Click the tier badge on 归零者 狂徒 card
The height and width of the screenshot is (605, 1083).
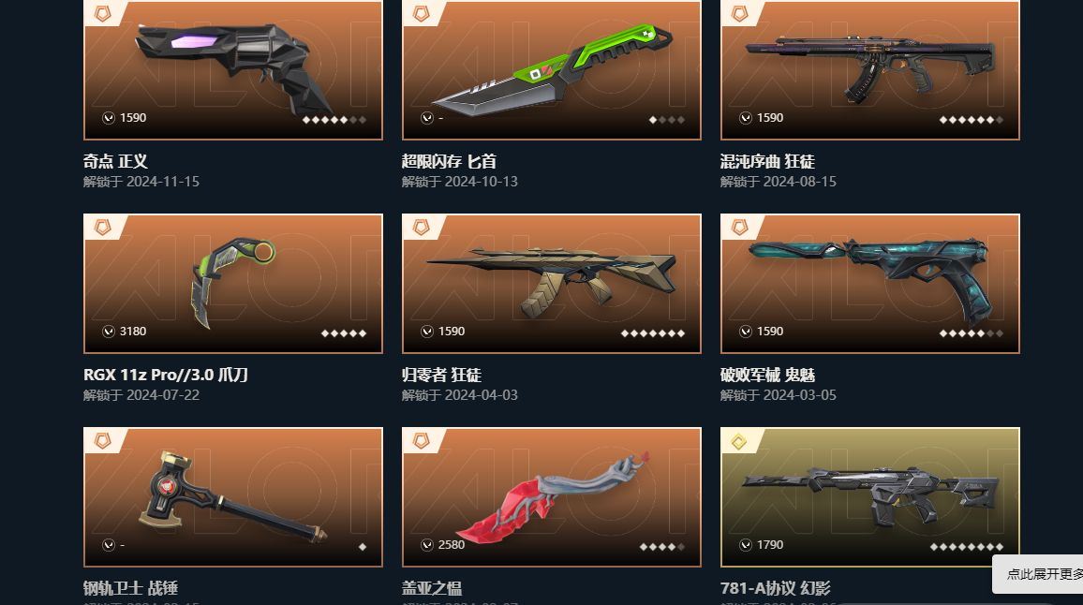click(421, 228)
